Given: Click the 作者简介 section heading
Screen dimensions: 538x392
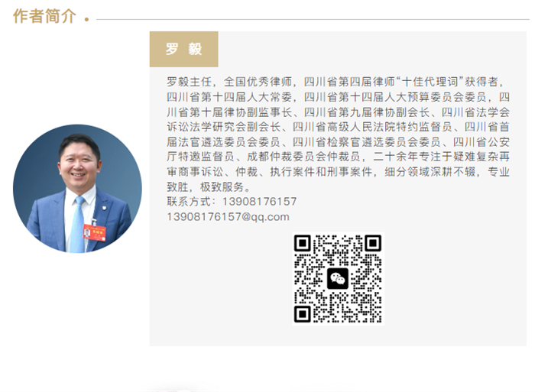Looking at the screenshot, I should point(44,17).
